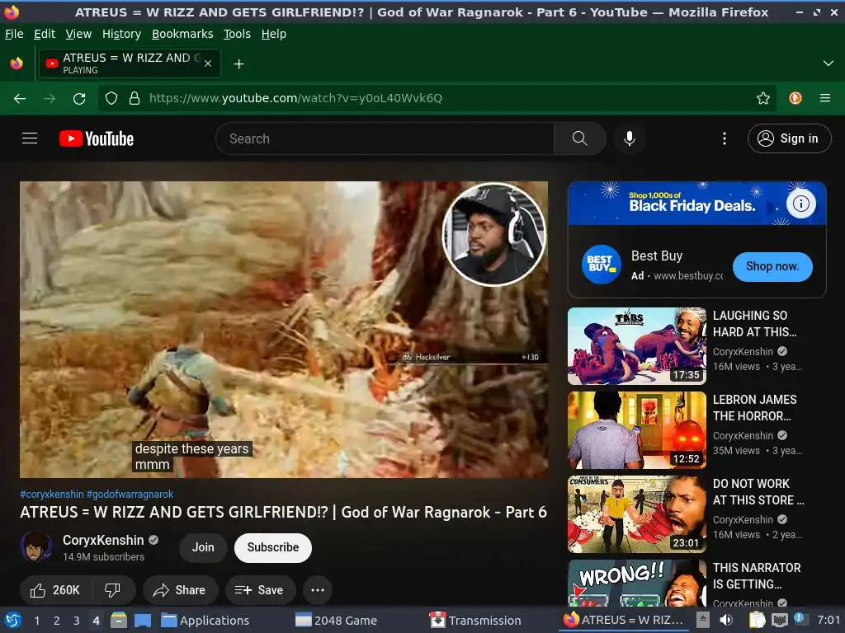
Task: Open the #godofwarragnarok hashtag link
Action: [x=130, y=495]
